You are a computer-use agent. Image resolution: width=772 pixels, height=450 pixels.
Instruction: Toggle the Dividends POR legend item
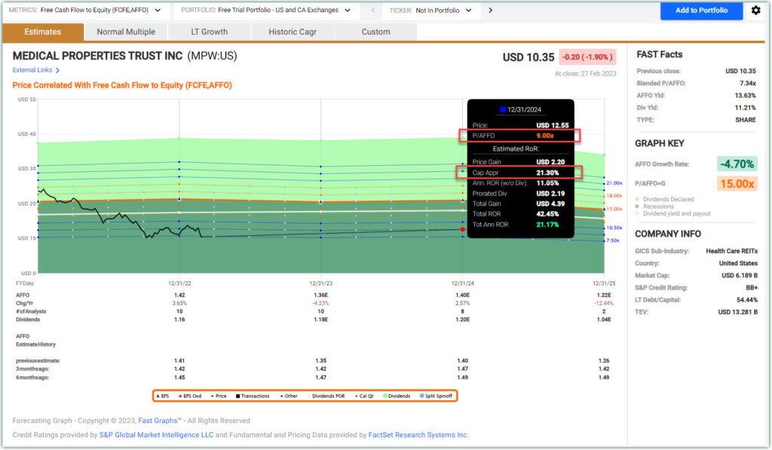pos(326,396)
